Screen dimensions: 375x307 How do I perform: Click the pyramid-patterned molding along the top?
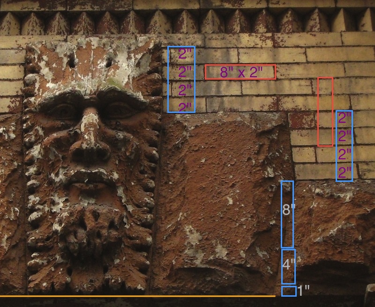pyautogui.click(x=187, y=22)
